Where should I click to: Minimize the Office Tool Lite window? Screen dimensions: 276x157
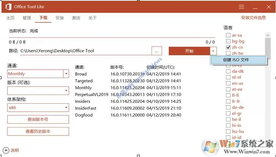[x=255, y=8]
